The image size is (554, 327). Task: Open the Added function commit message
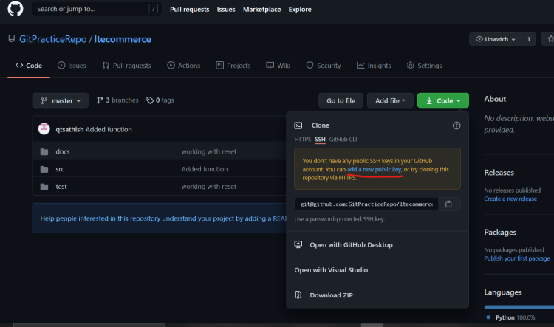109,130
